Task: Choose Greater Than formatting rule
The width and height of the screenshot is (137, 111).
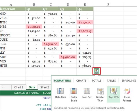Action: [x=100, y=95]
